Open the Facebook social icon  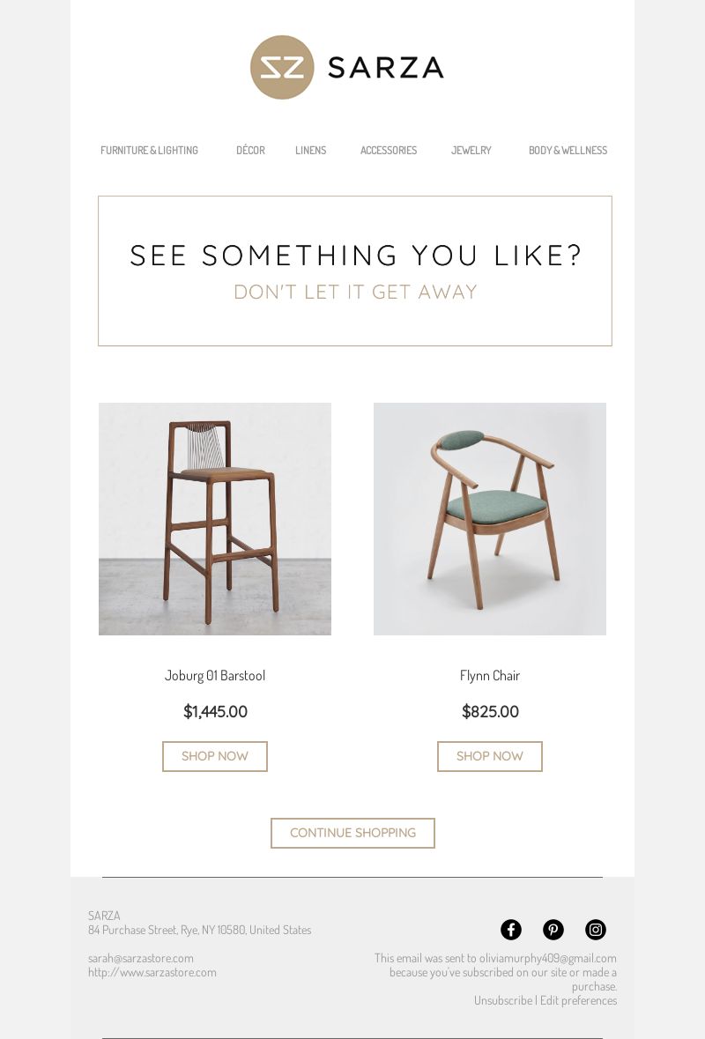click(511, 930)
